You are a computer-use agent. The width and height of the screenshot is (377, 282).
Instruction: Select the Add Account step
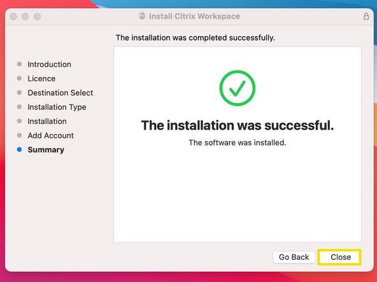(x=50, y=135)
